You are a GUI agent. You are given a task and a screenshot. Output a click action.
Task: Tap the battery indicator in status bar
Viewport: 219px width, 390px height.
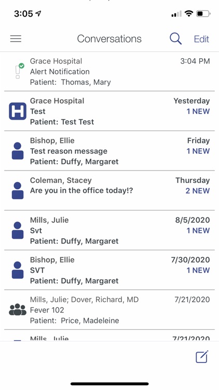point(203,14)
